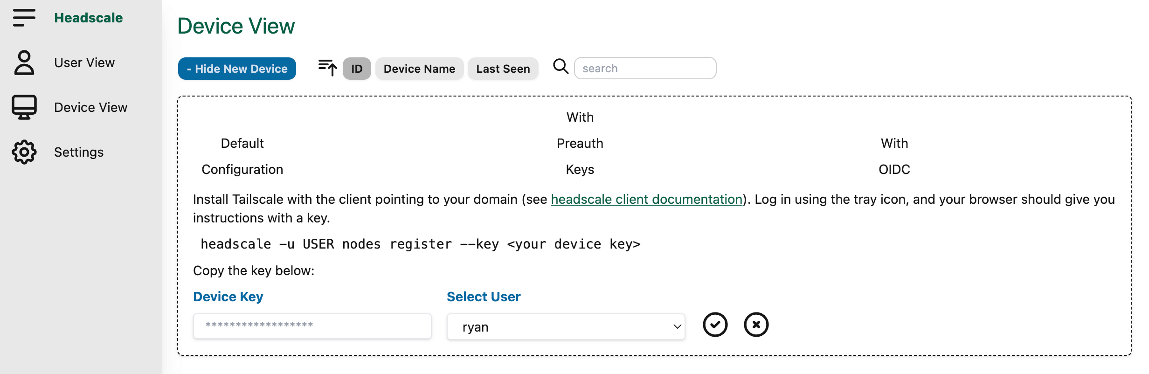
Task: Collapse the sidebar hamburger menu icon
Action: click(24, 18)
